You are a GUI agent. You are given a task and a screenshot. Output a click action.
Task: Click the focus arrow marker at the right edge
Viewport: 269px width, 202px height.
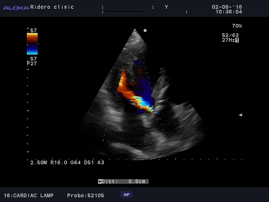240,115
